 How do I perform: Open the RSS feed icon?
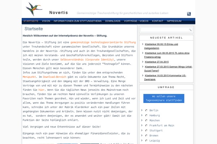[x=189, y=14]
